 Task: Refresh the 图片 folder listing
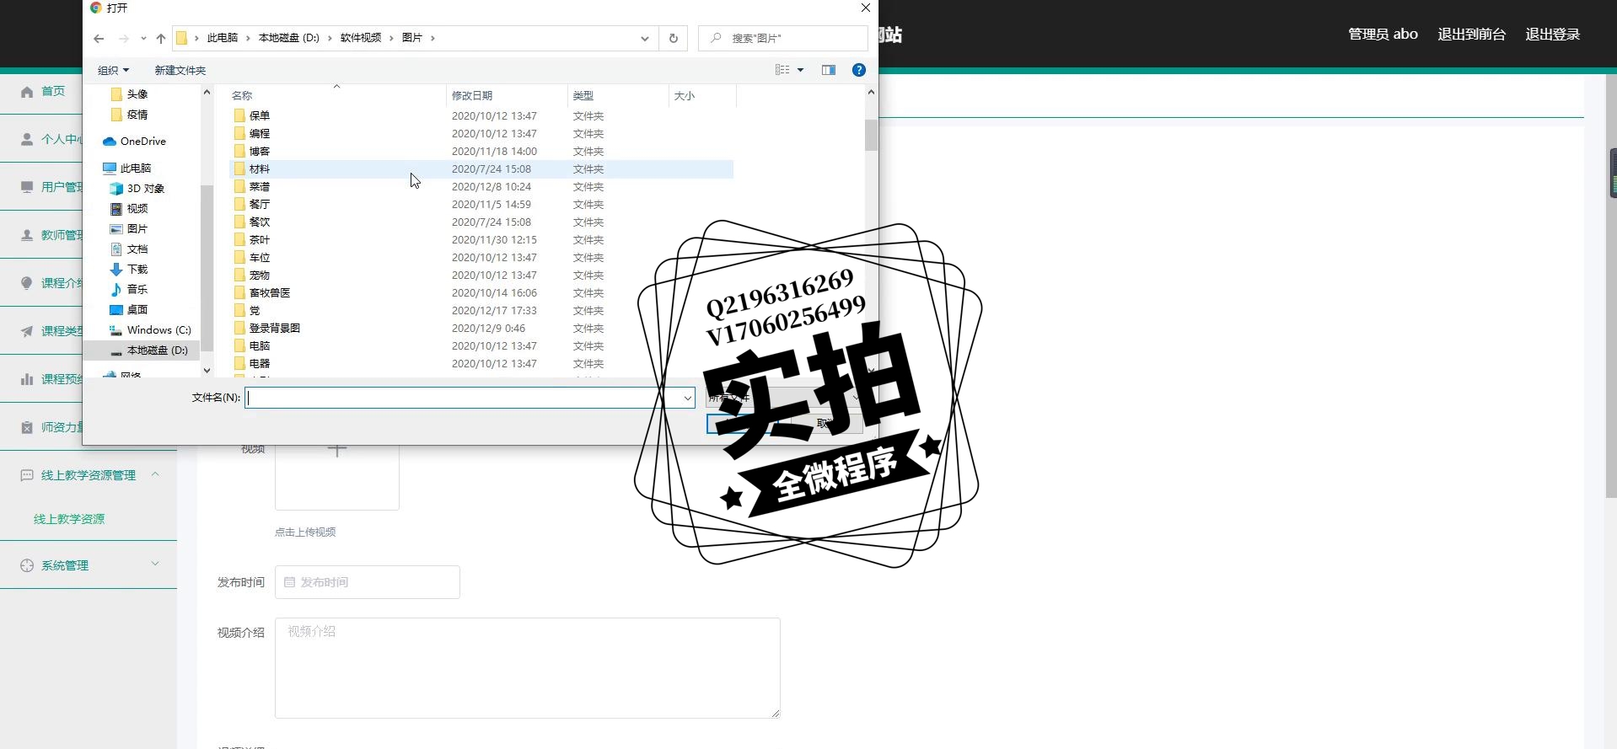point(673,39)
